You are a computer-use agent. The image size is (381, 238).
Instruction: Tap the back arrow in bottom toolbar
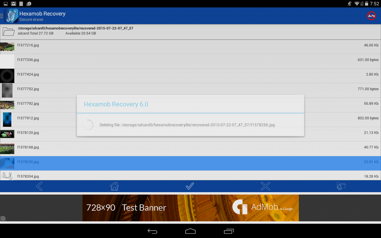click(x=39, y=186)
